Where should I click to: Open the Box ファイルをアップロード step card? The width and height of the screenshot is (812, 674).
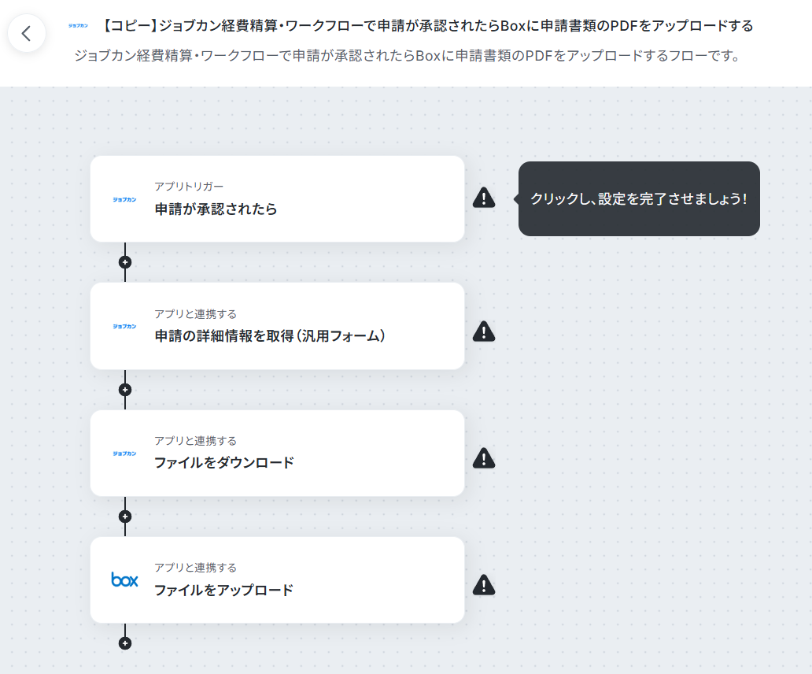tap(277, 580)
